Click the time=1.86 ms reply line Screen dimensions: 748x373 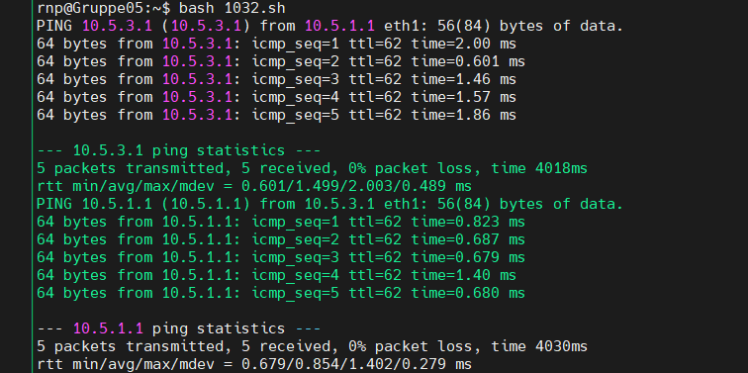coord(276,115)
